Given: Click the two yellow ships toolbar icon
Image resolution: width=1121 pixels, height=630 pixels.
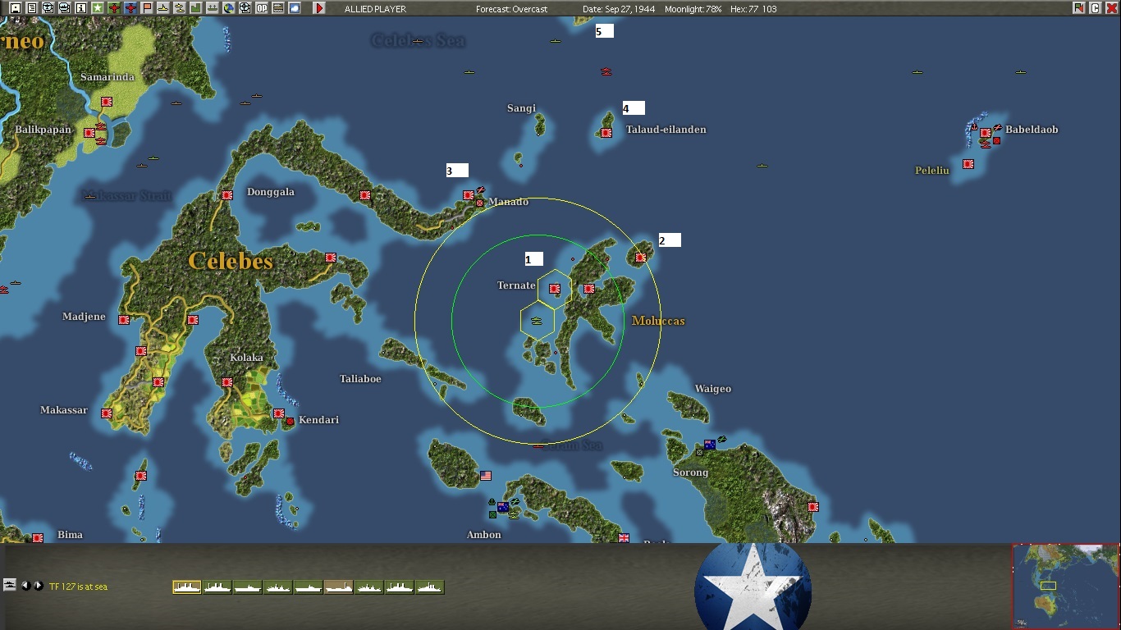Looking at the screenshot, I should (x=179, y=8).
